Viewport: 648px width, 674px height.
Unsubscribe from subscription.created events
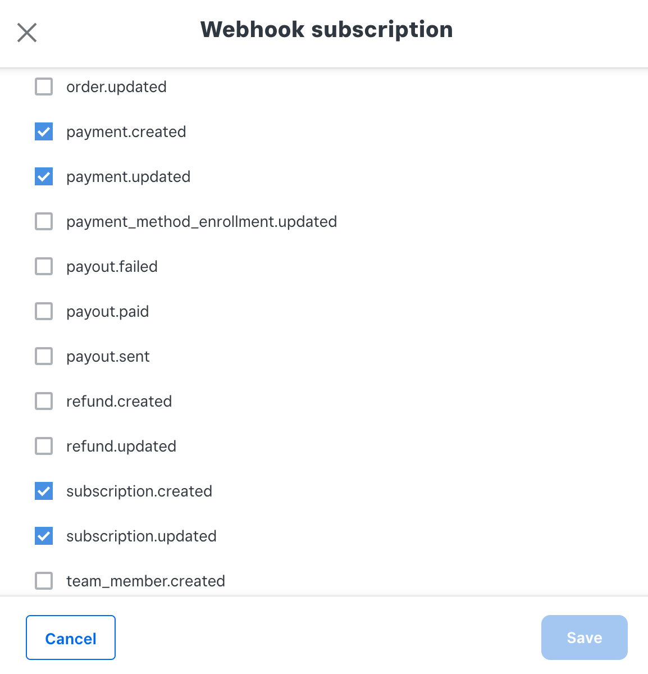pyautogui.click(x=43, y=491)
